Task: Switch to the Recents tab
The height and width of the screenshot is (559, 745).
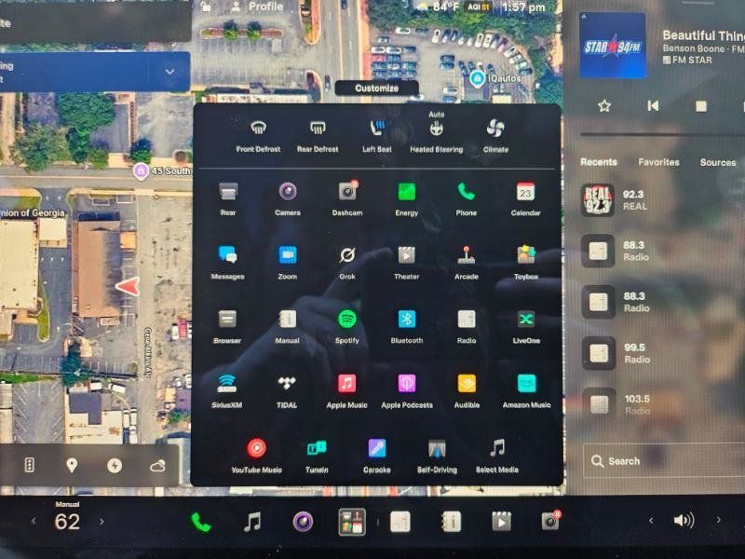Action: point(598,162)
